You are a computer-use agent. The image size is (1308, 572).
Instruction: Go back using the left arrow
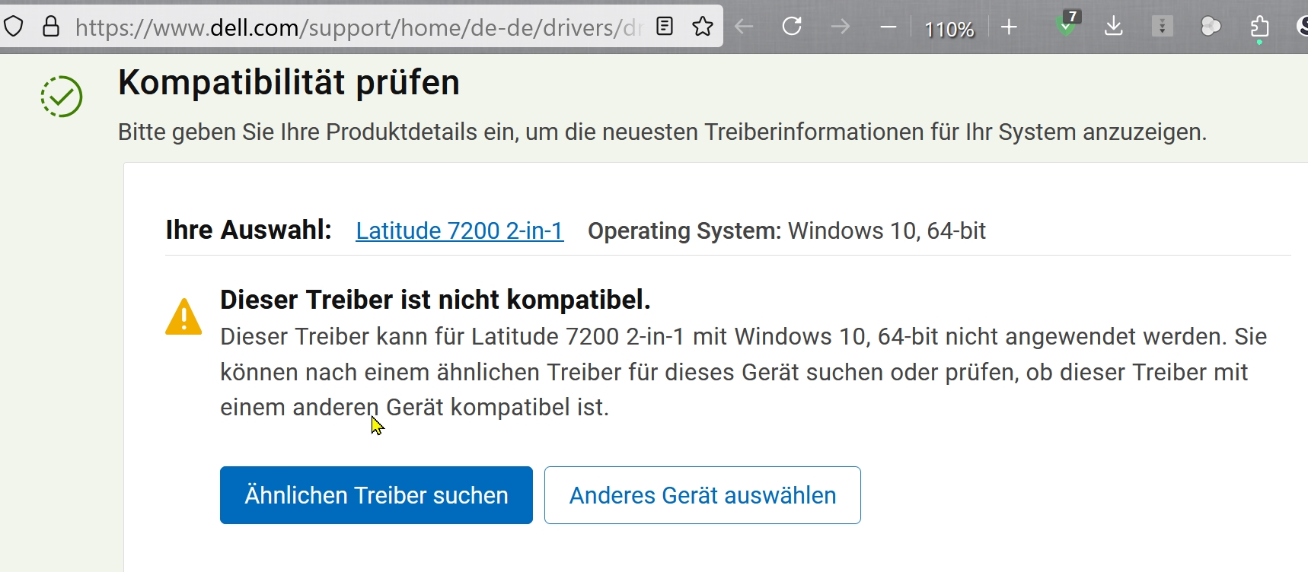coord(744,27)
